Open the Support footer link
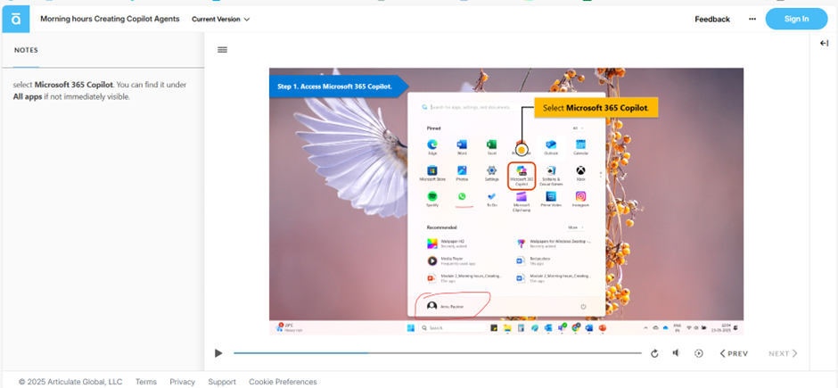838x388 pixels. point(222,382)
